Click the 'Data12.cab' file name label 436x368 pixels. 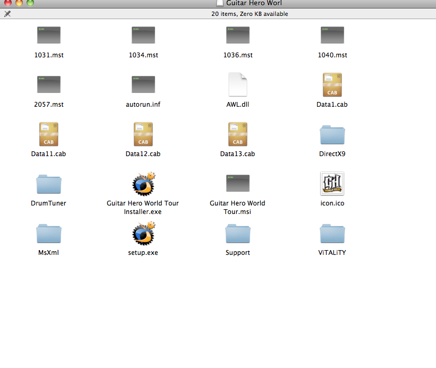pos(143,154)
